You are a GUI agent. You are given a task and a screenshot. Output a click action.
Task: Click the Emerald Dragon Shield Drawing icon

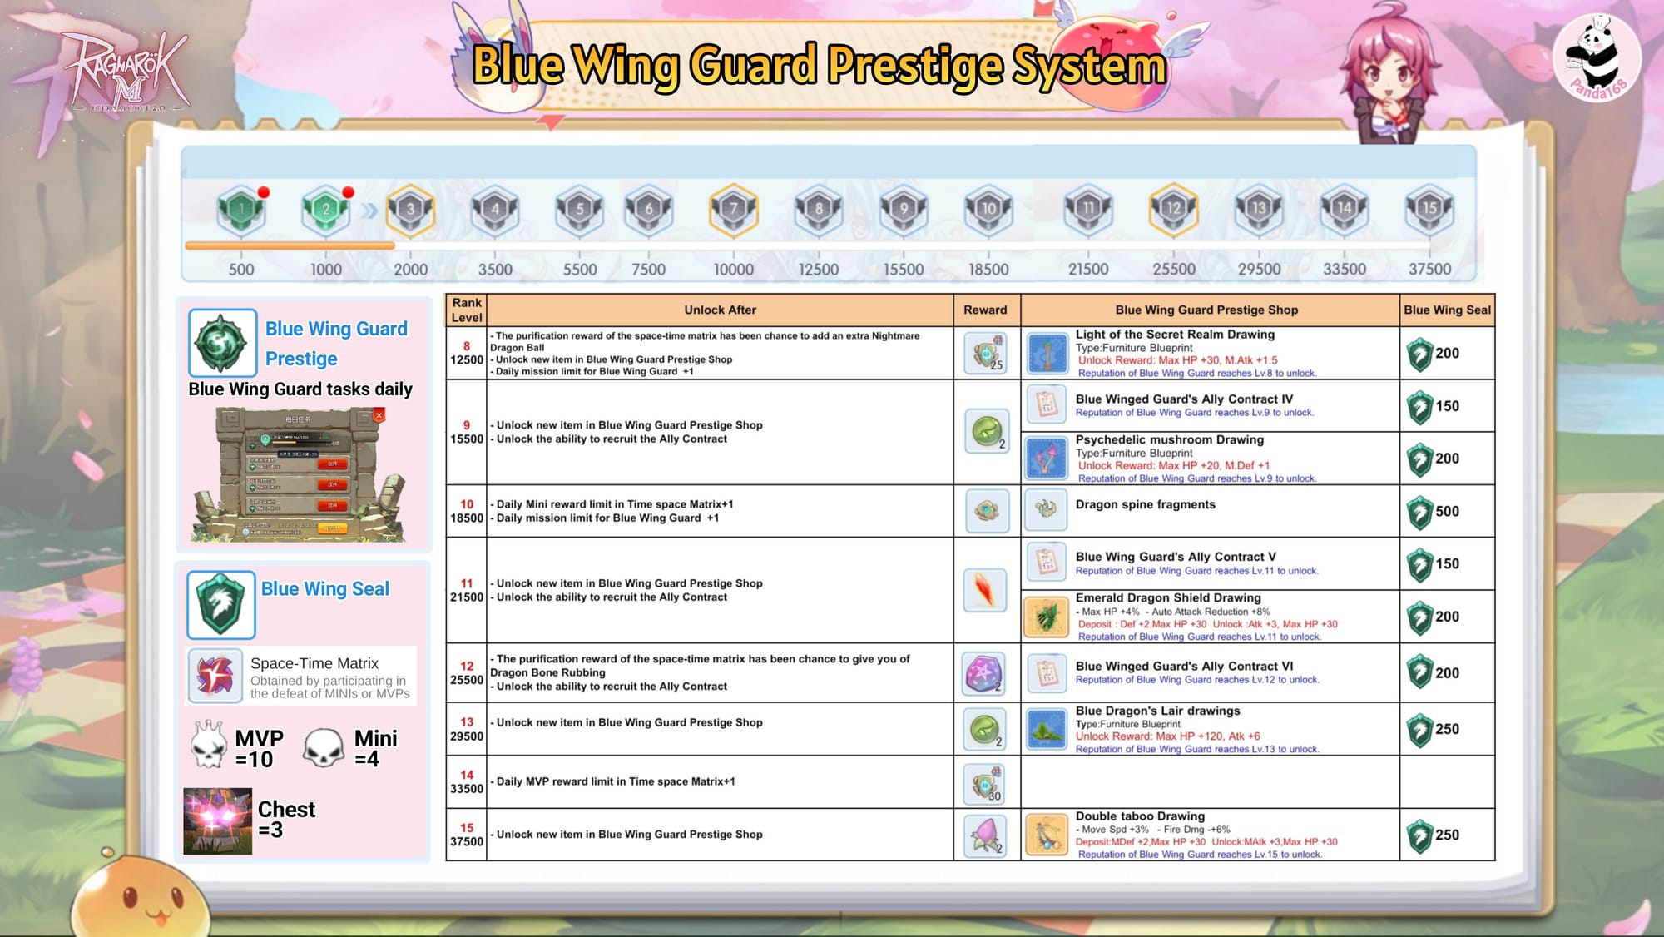[1046, 617]
